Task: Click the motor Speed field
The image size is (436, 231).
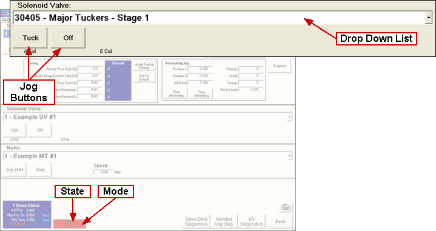Action: (x=103, y=172)
